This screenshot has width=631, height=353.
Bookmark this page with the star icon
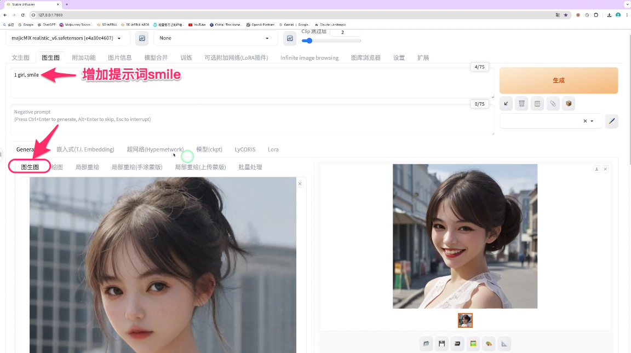566,15
